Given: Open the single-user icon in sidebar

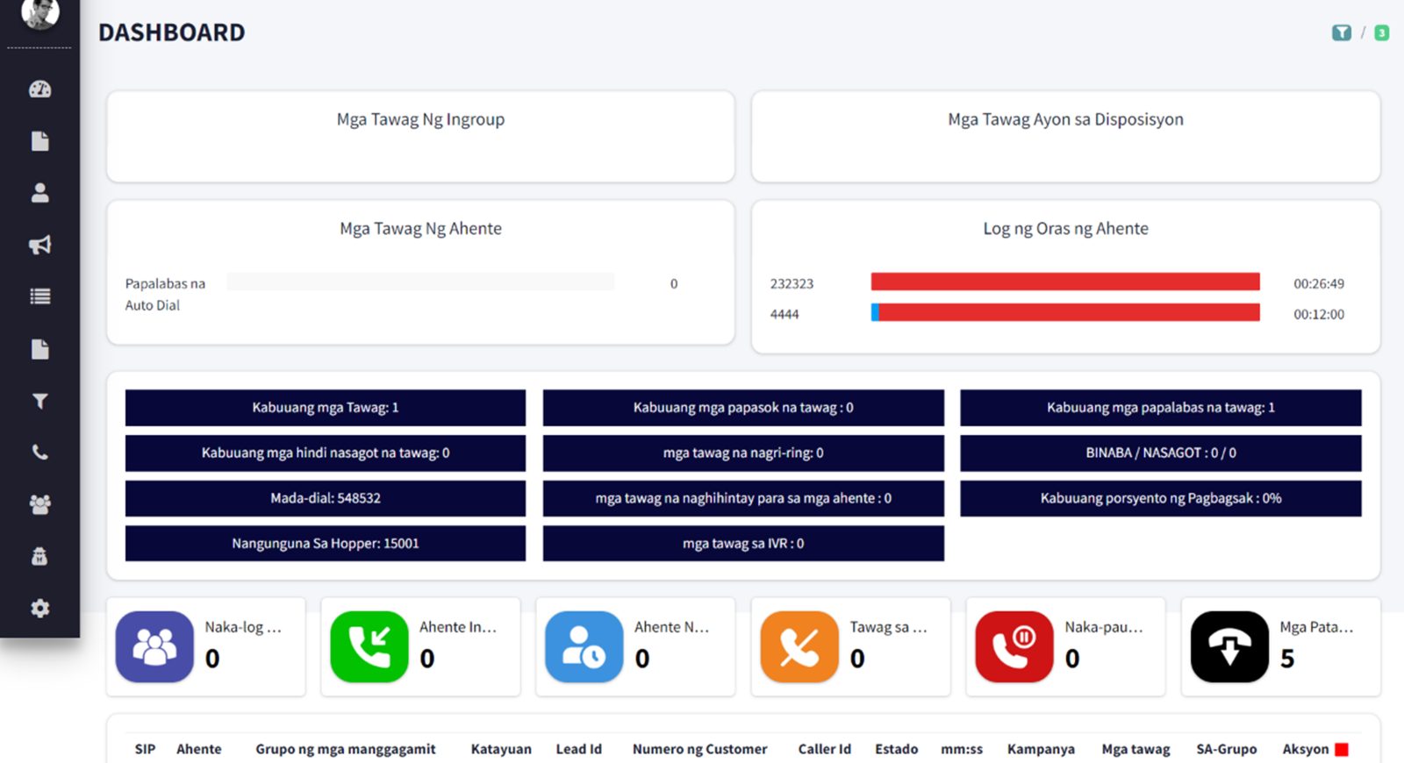Looking at the screenshot, I should [39, 193].
